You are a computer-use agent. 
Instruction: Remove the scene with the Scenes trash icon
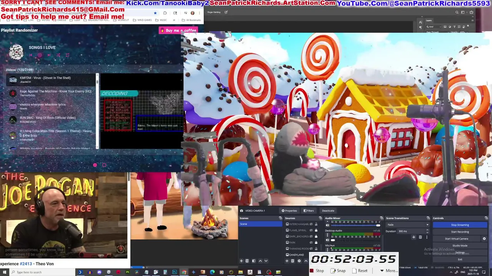[247, 261]
